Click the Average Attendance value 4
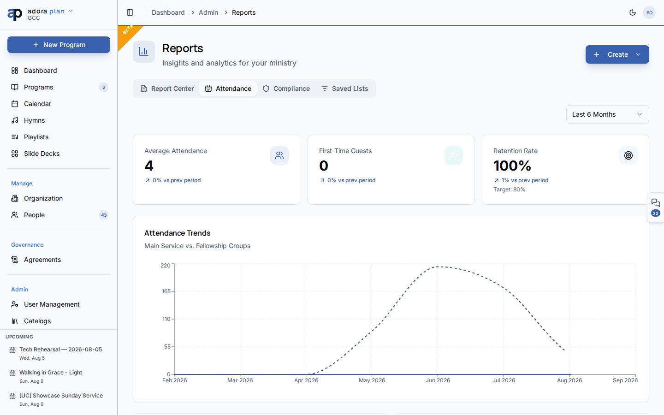Viewport: 664px width, 415px height. pyautogui.click(x=149, y=166)
